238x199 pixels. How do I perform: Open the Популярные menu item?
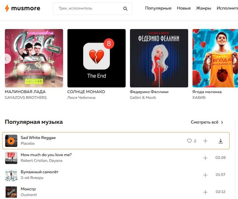158,8
